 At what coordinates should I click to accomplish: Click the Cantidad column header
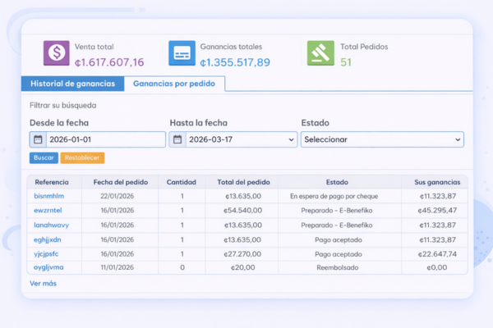pyautogui.click(x=182, y=182)
